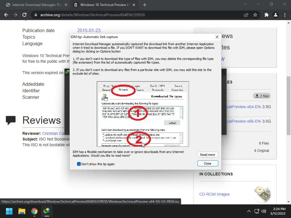
Task: Close the Internet Download Manager tab
Action: click(66, 5)
